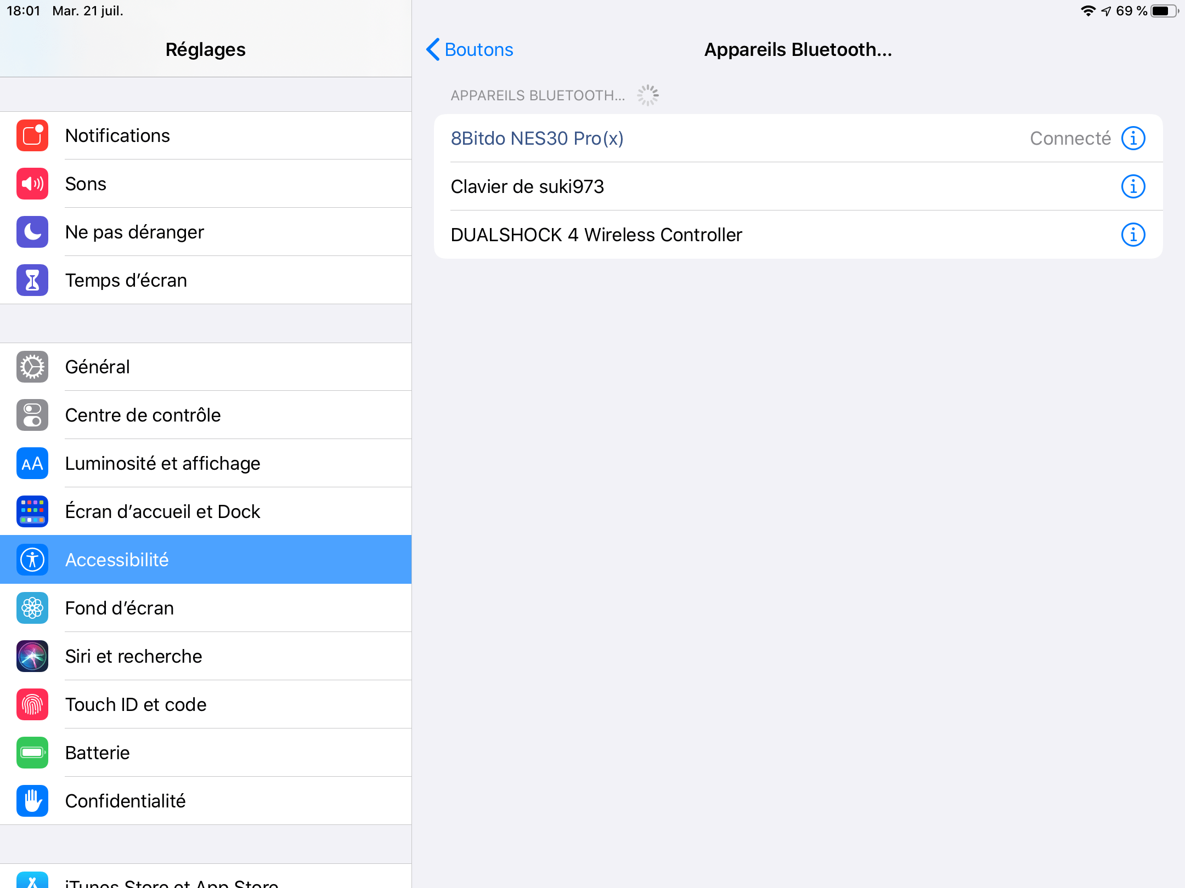Image resolution: width=1185 pixels, height=888 pixels.
Task: Tap the Notifications red icon
Action: 32,135
